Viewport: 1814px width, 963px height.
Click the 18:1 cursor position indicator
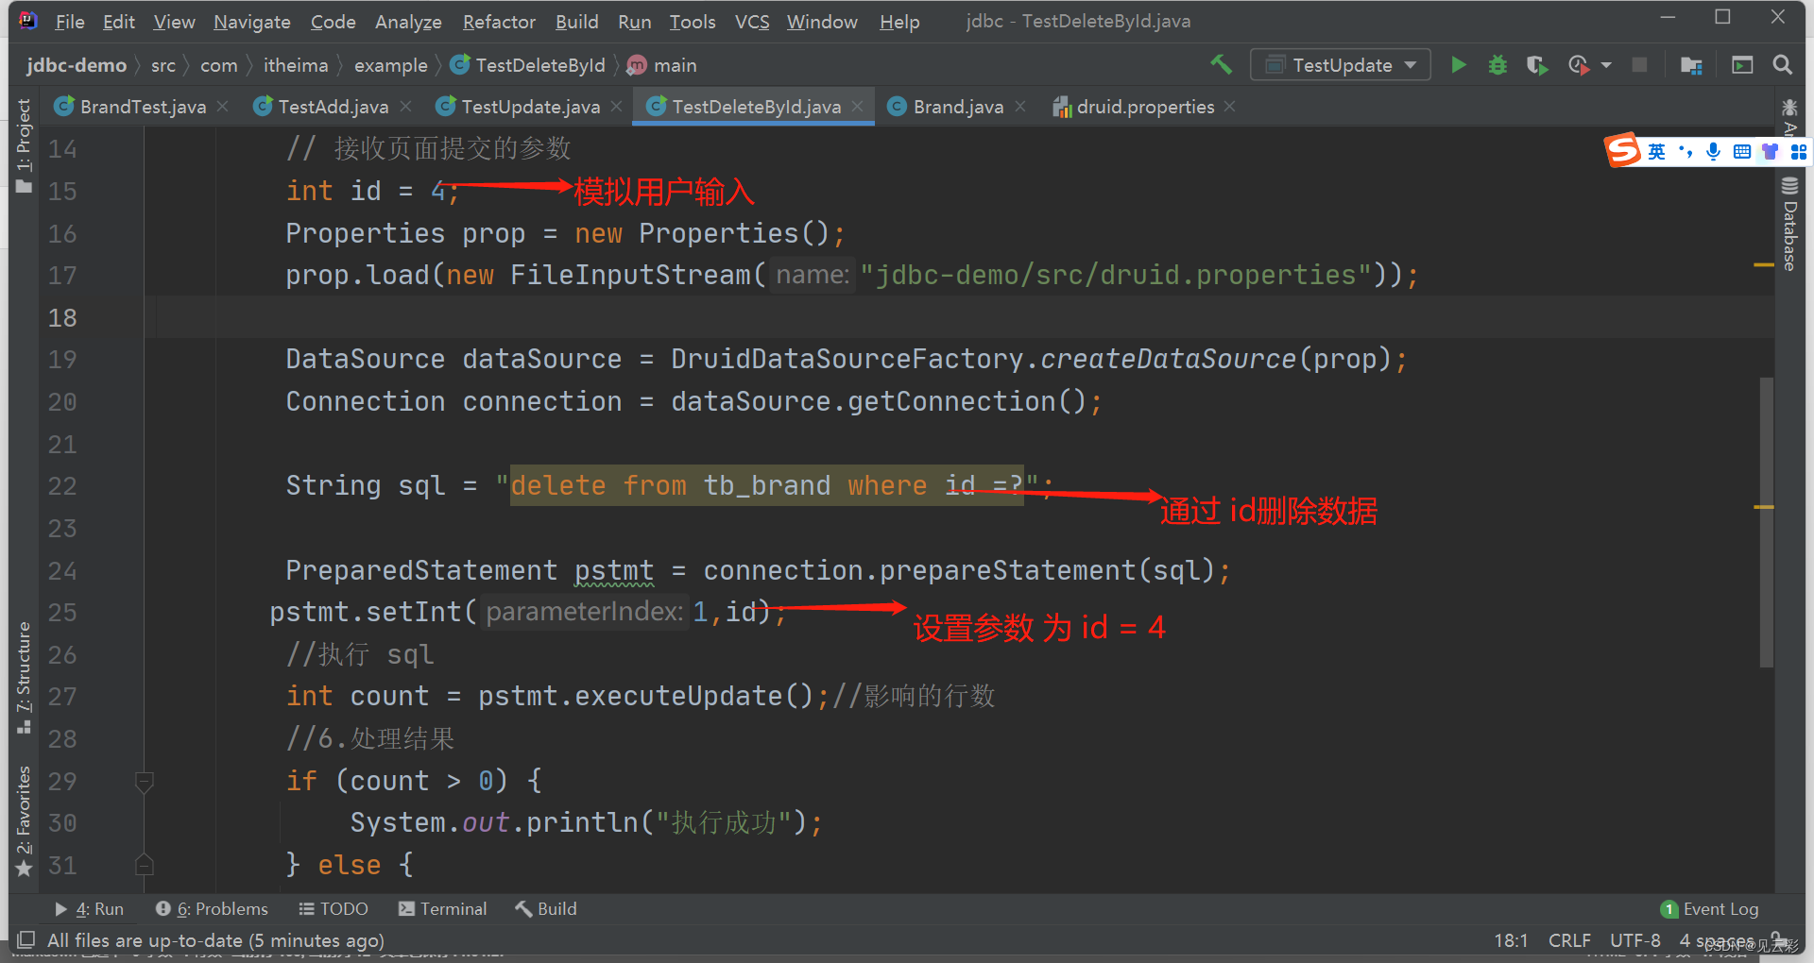pos(1511,940)
